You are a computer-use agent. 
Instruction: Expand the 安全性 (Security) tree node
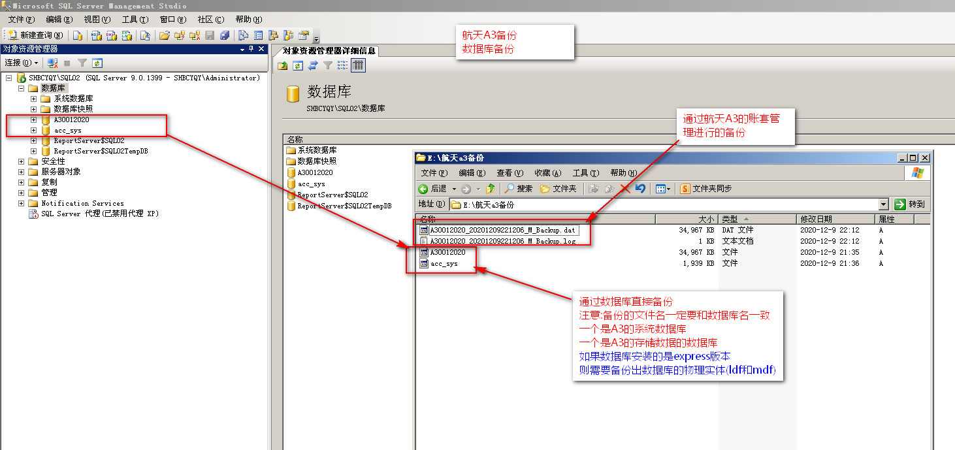click(x=21, y=161)
